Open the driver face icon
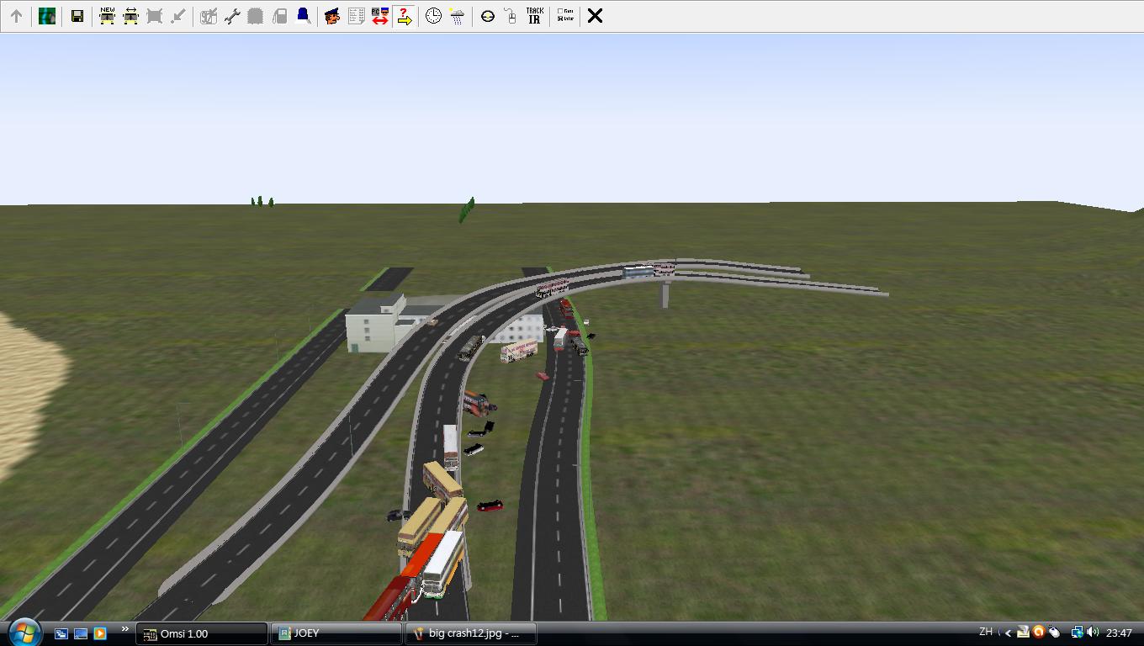 point(332,16)
